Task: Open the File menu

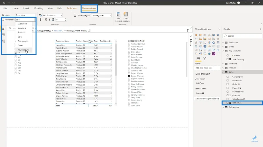Action: [x=5, y=8]
